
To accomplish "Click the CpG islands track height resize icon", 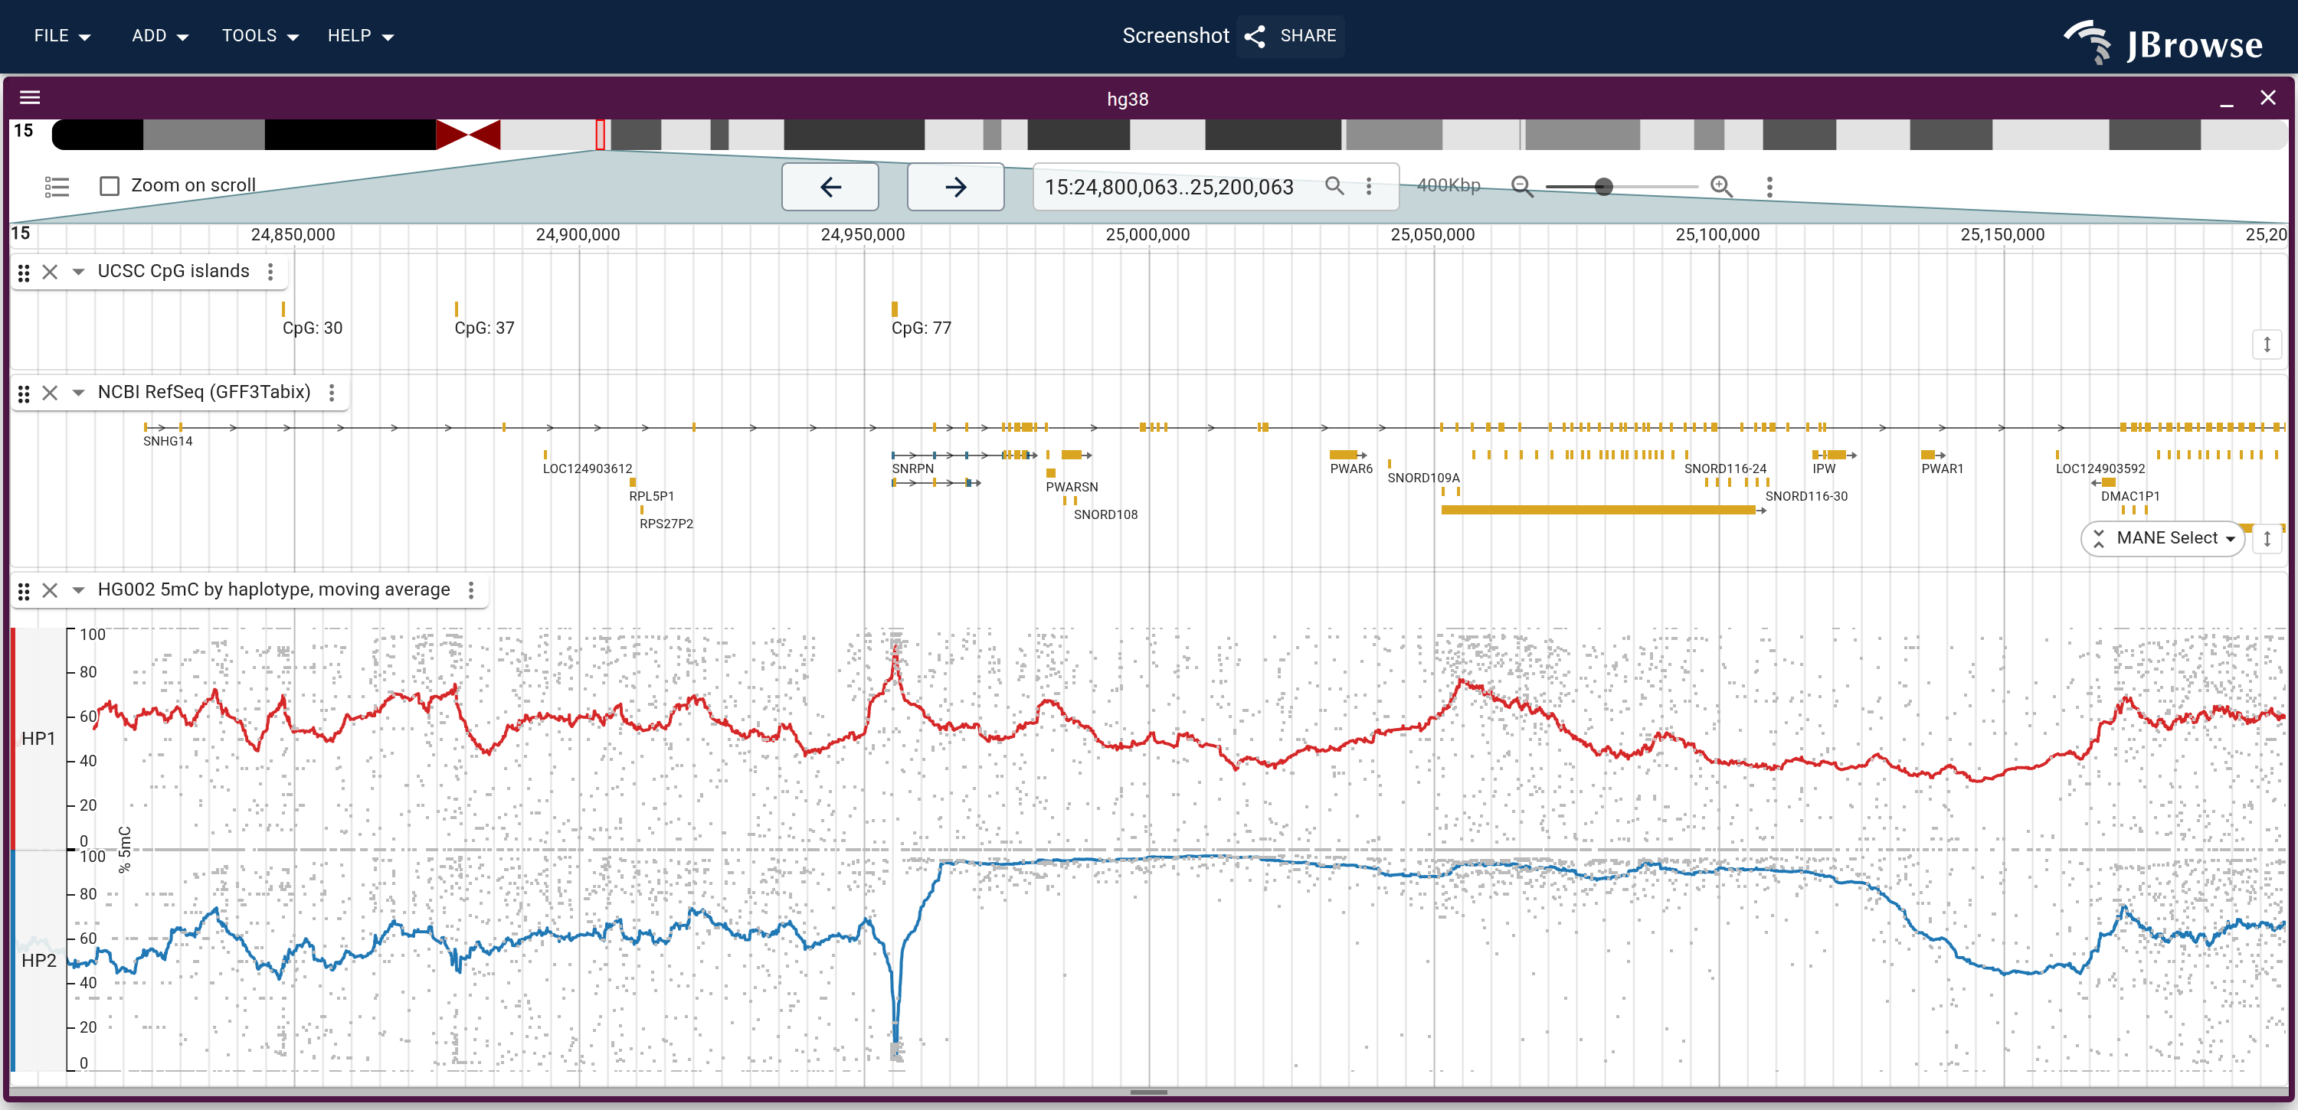I will coord(2267,344).
